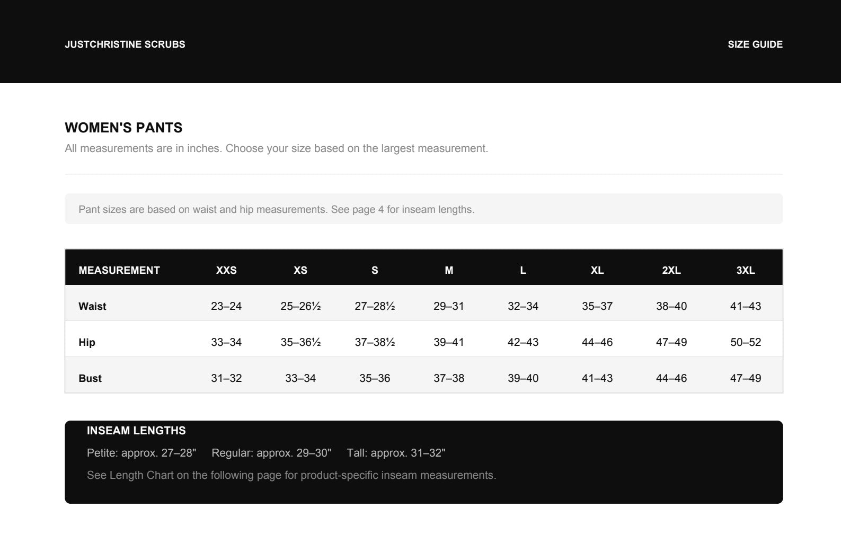Click the MEASUREMENT column header

(119, 270)
